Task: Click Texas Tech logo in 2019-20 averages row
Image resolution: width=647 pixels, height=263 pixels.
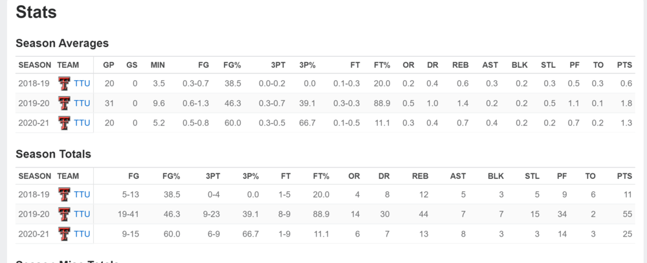Action: (x=64, y=103)
